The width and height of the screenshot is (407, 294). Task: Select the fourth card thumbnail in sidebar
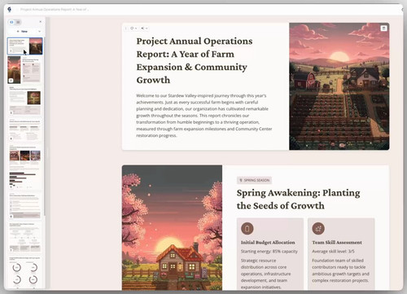(24, 129)
